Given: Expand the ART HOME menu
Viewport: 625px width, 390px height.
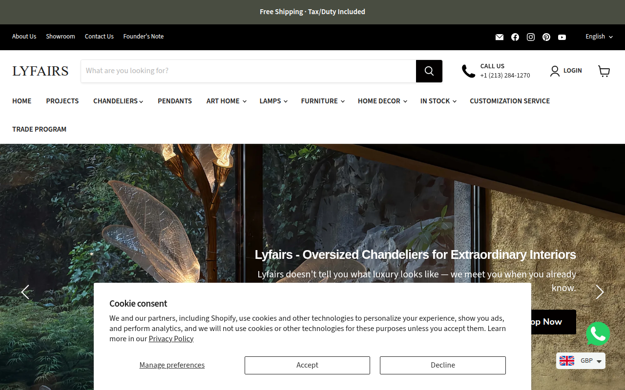Looking at the screenshot, I should coord(226,101).
